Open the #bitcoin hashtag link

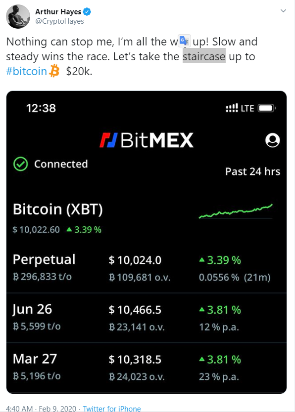(26, 71)
